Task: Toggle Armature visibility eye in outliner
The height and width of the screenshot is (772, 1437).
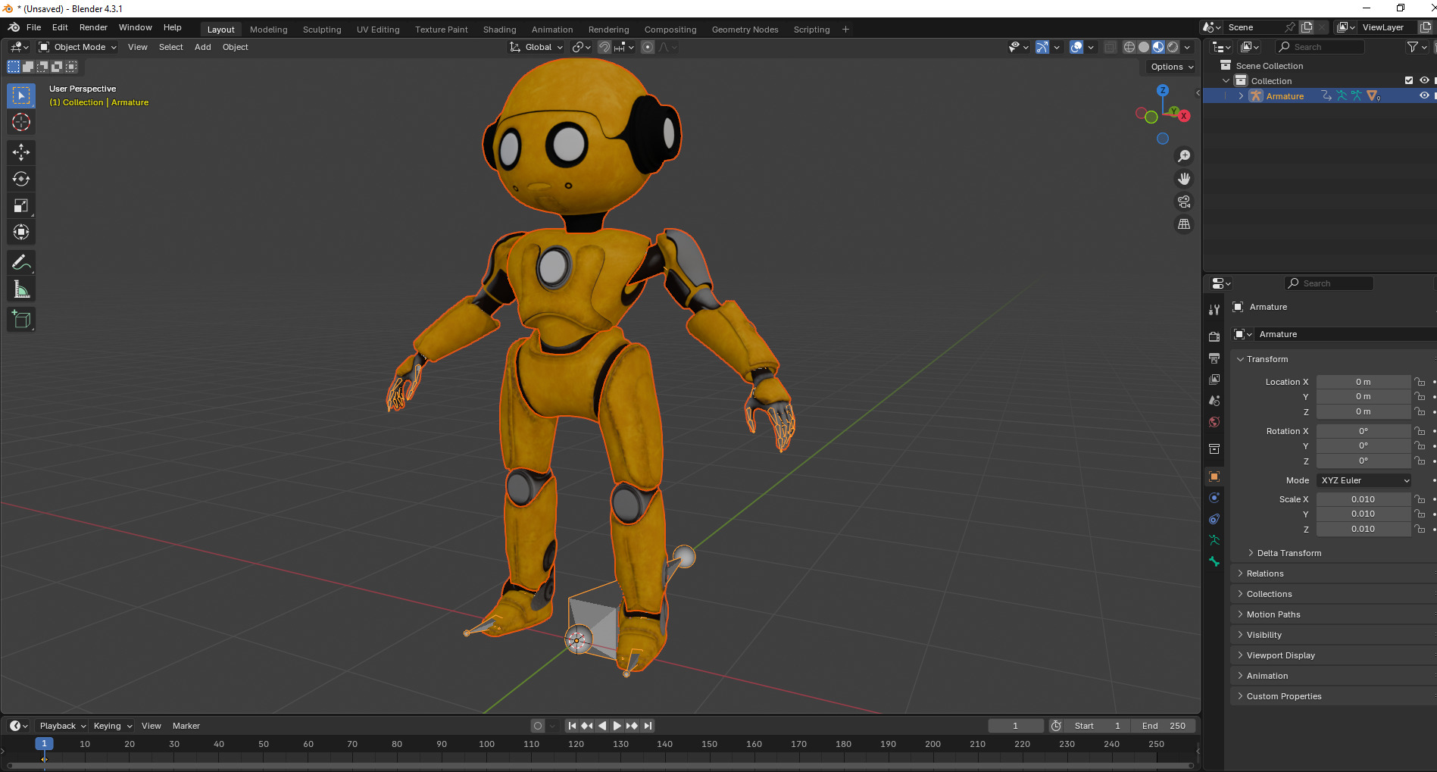Action: pyautogui.click(x=1424, y=95)
